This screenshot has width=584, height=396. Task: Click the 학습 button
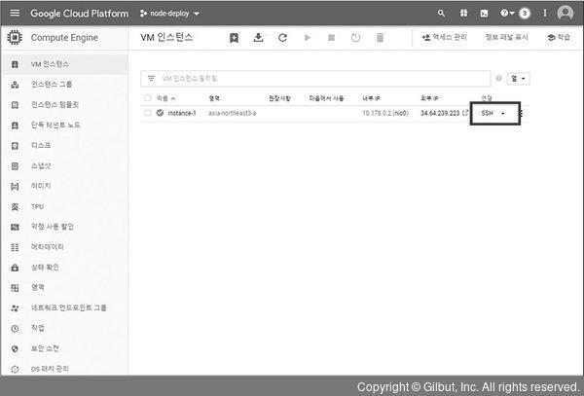tap(559, 37)
